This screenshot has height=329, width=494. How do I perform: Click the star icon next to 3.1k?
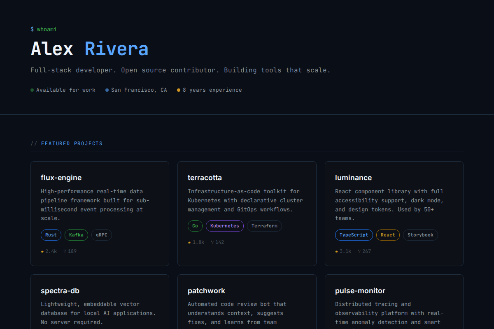click(x=337, y=251)
